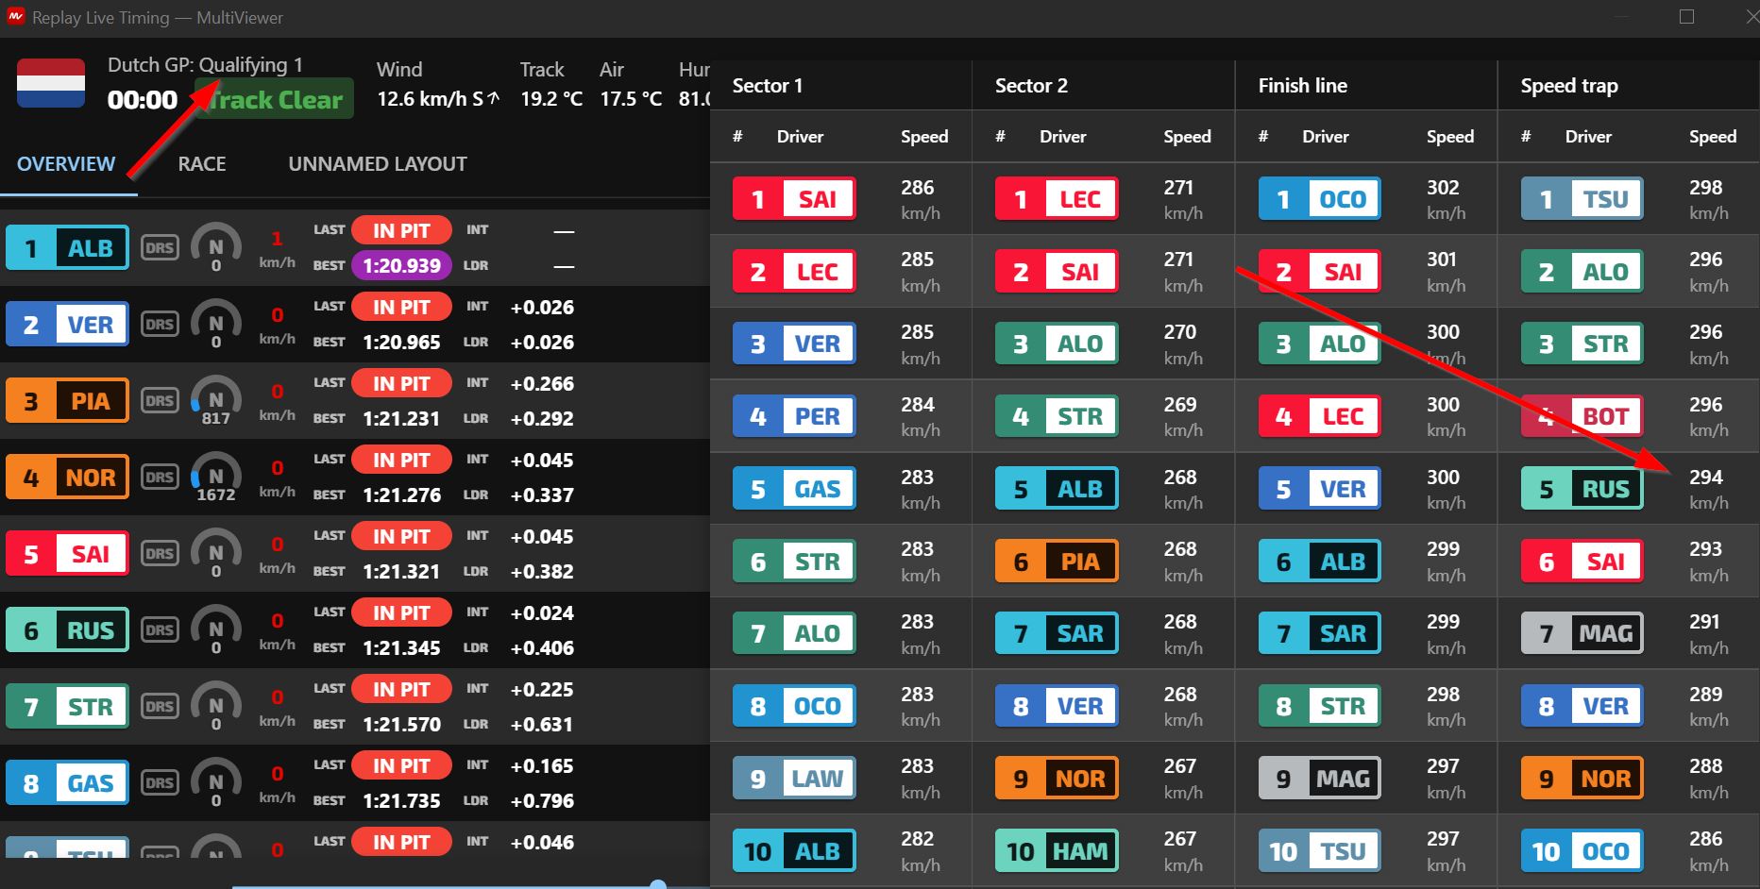This screenshot has height=889, width=1760.
Task: Click the Dutch GP: Qualifying 1 title
Action: point(205,65)
